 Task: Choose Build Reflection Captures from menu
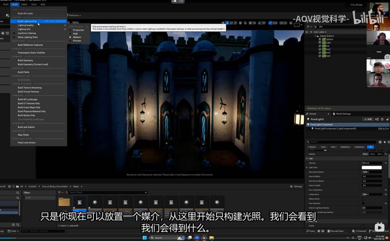(30, 45)
